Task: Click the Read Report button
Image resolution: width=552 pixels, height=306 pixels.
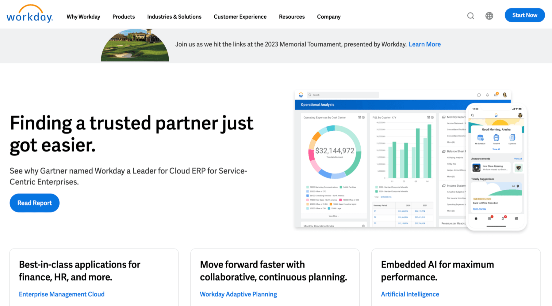Action: coord(34,203)
